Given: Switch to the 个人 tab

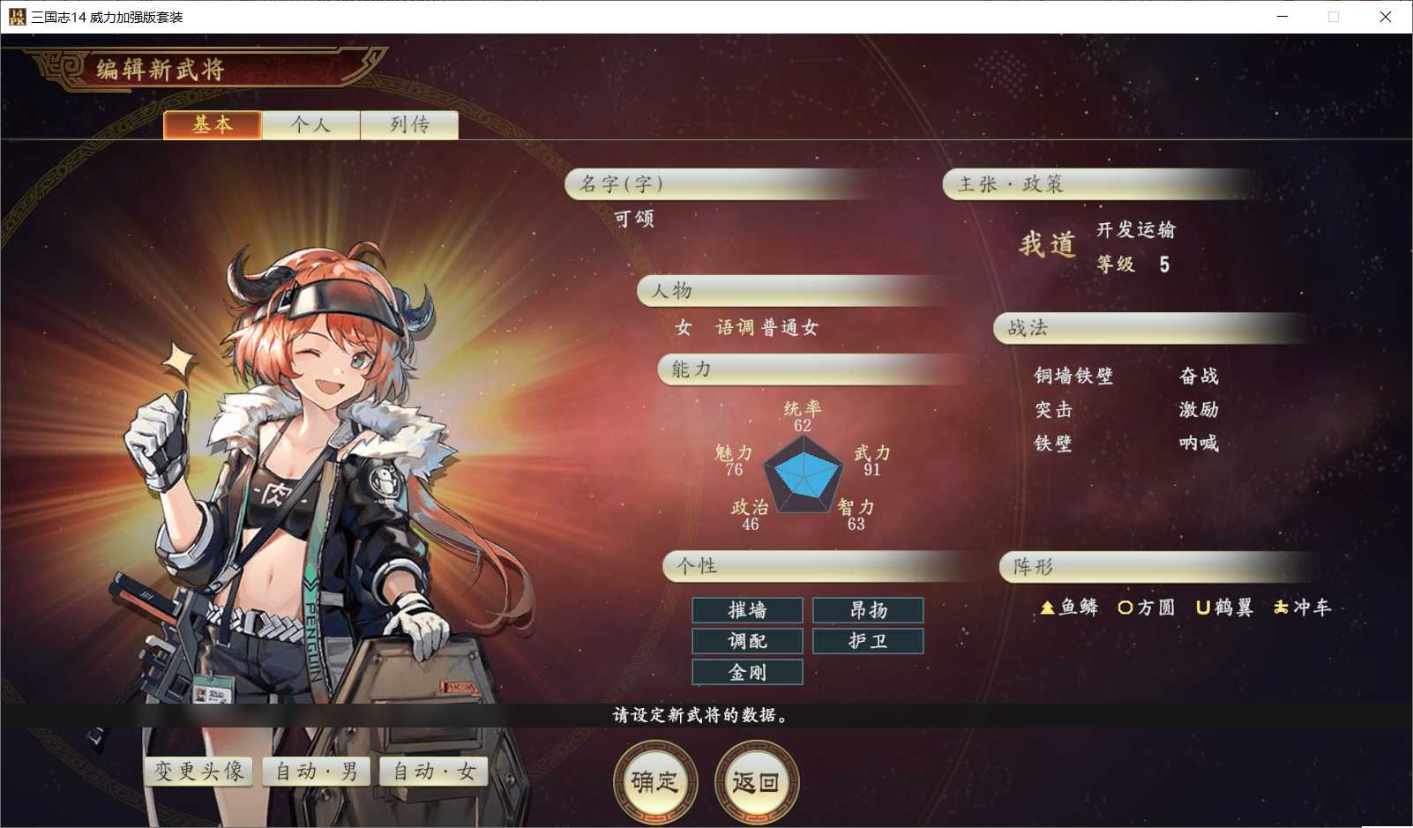Looking at the screenshot, I should point(311,125).
